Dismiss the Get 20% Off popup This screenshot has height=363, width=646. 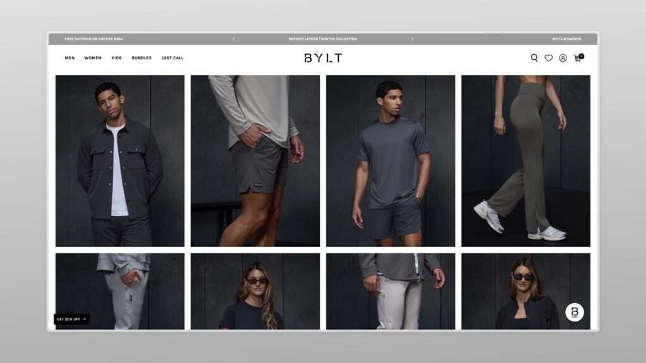(x=85, y=320)
